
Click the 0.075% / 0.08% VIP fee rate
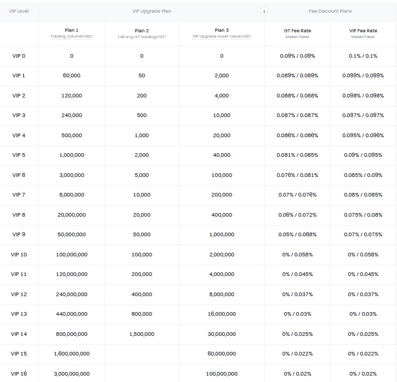pos(363,215)
